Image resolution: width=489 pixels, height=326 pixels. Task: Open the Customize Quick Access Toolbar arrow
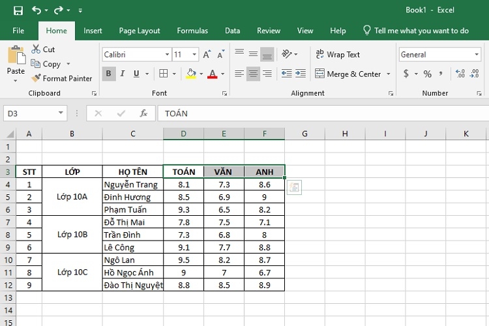pyautogui.click(x=80, y=10)
